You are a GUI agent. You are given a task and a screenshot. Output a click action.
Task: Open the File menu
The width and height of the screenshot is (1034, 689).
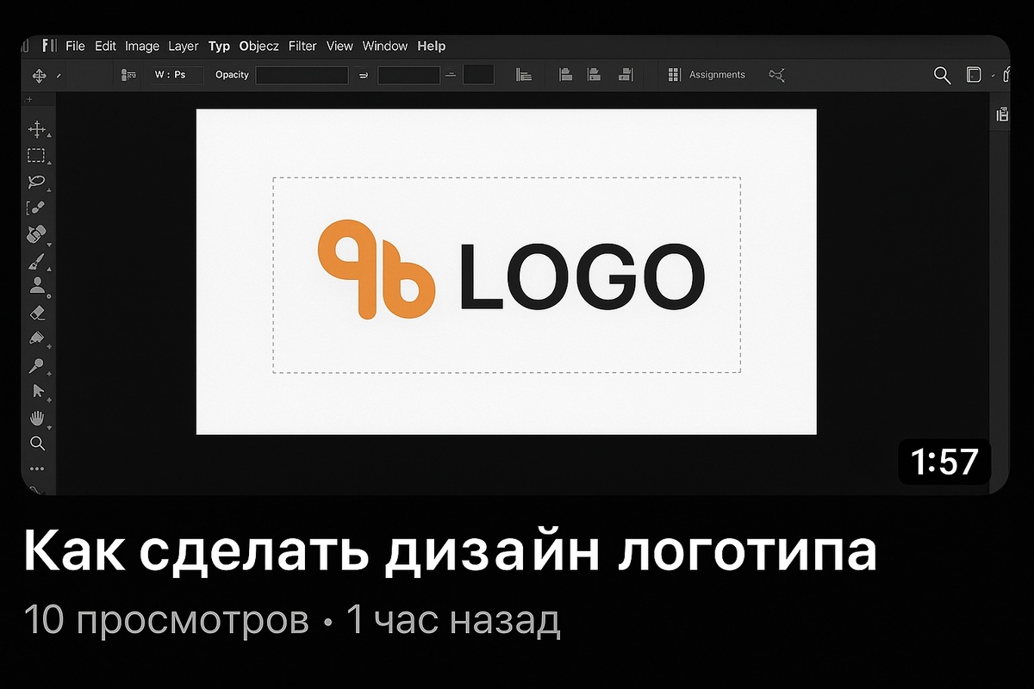click(75, 47)
